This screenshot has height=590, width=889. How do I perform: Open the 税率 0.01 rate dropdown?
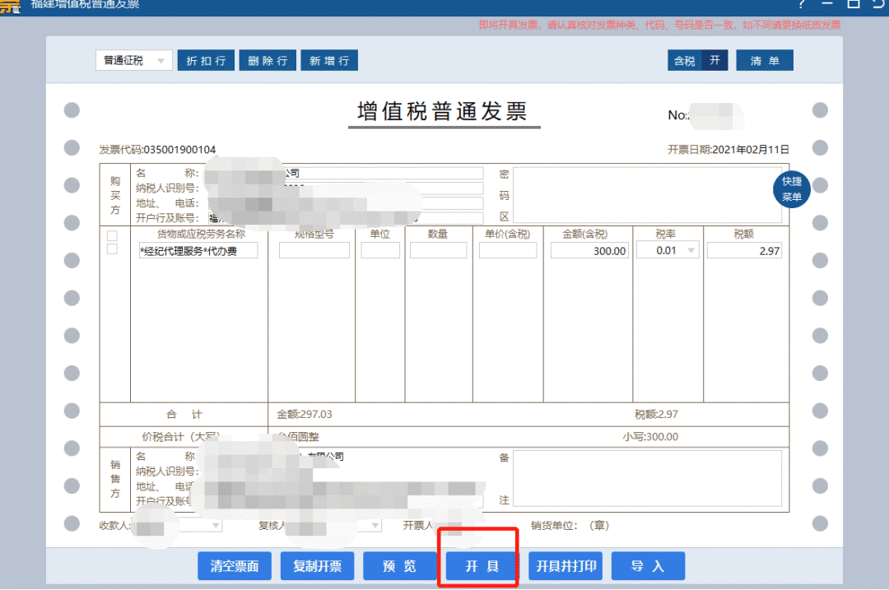(668, 250)
